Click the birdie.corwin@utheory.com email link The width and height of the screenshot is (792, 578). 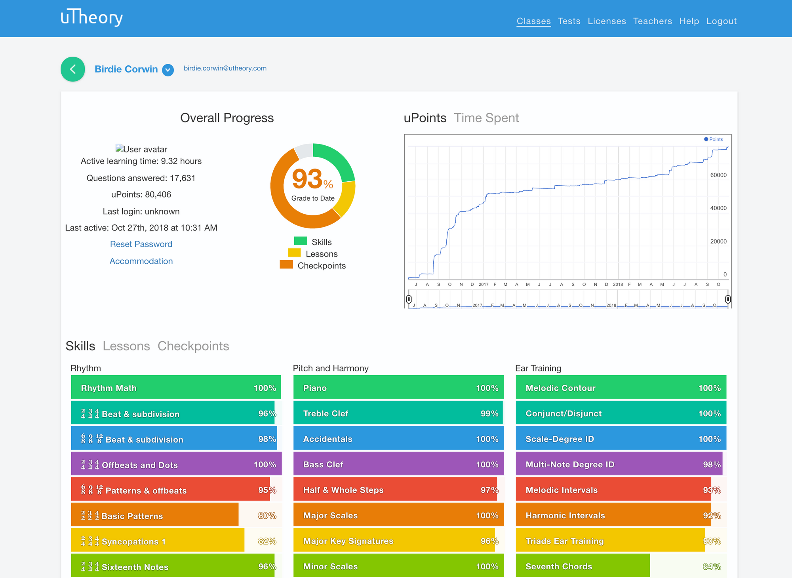coord(225,68)
